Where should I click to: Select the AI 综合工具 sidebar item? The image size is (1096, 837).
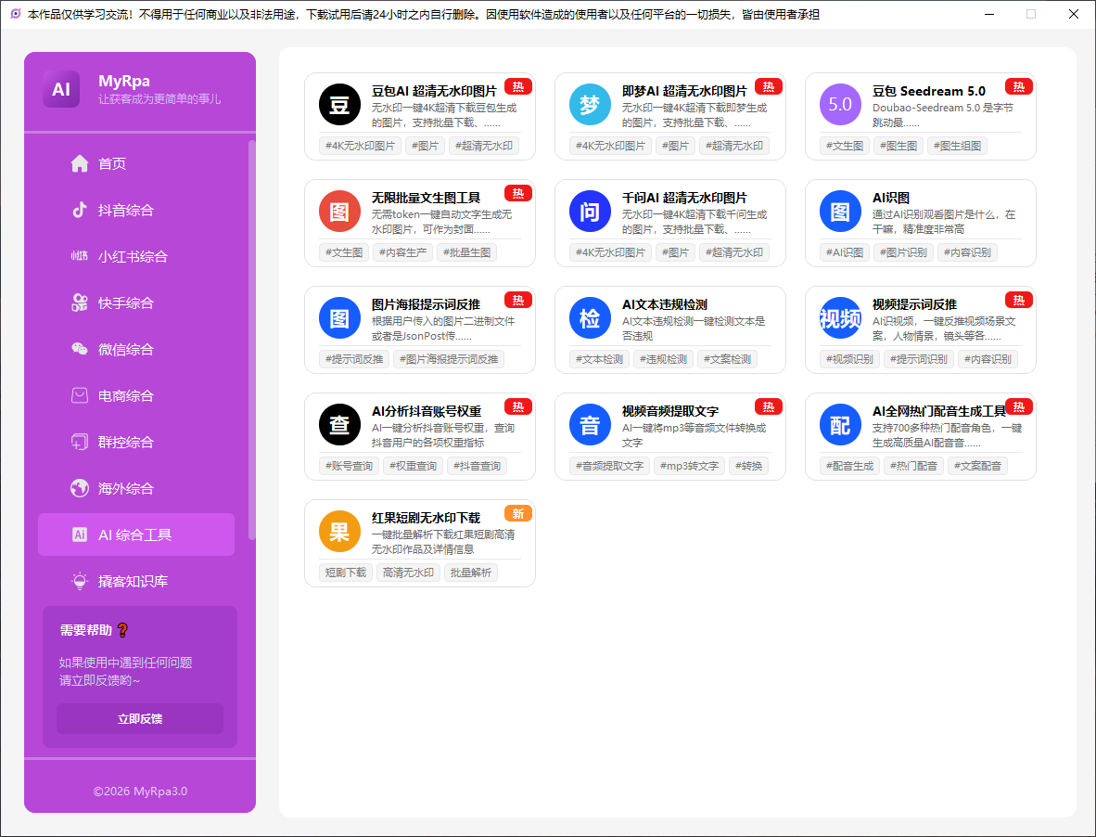point(136,534)
